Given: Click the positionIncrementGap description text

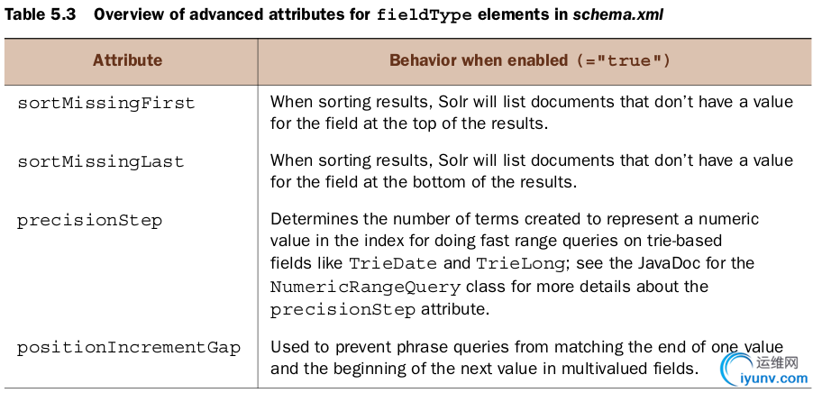Looking at the screenshot, I should pos(526,357).
